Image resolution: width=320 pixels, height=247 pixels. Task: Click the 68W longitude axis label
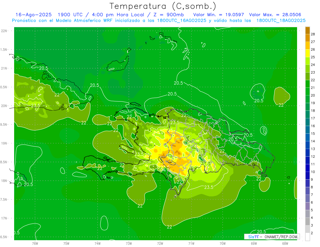pyautogui.click(x=285, y=243)
